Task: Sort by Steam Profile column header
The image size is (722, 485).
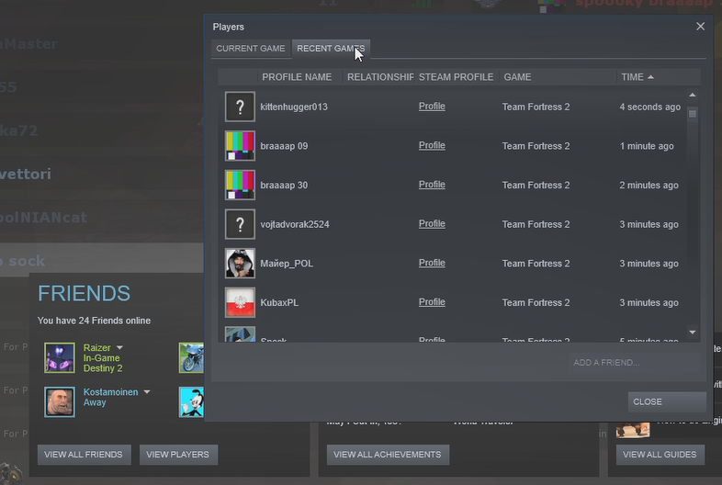Action: (x=456, y=77)
